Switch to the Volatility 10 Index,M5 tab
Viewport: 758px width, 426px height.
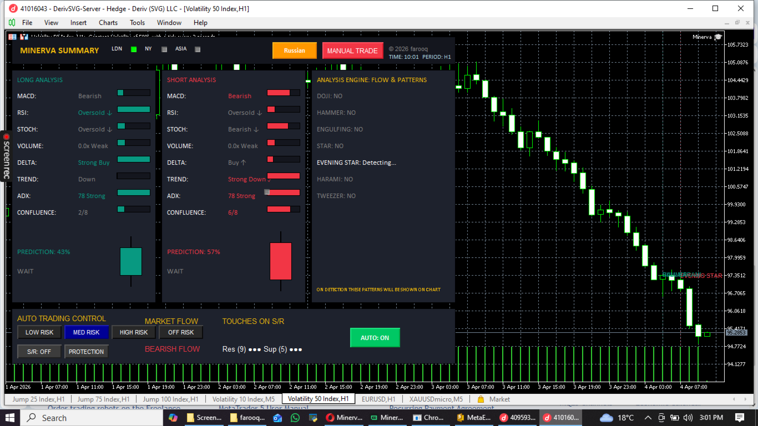point(243,399)
